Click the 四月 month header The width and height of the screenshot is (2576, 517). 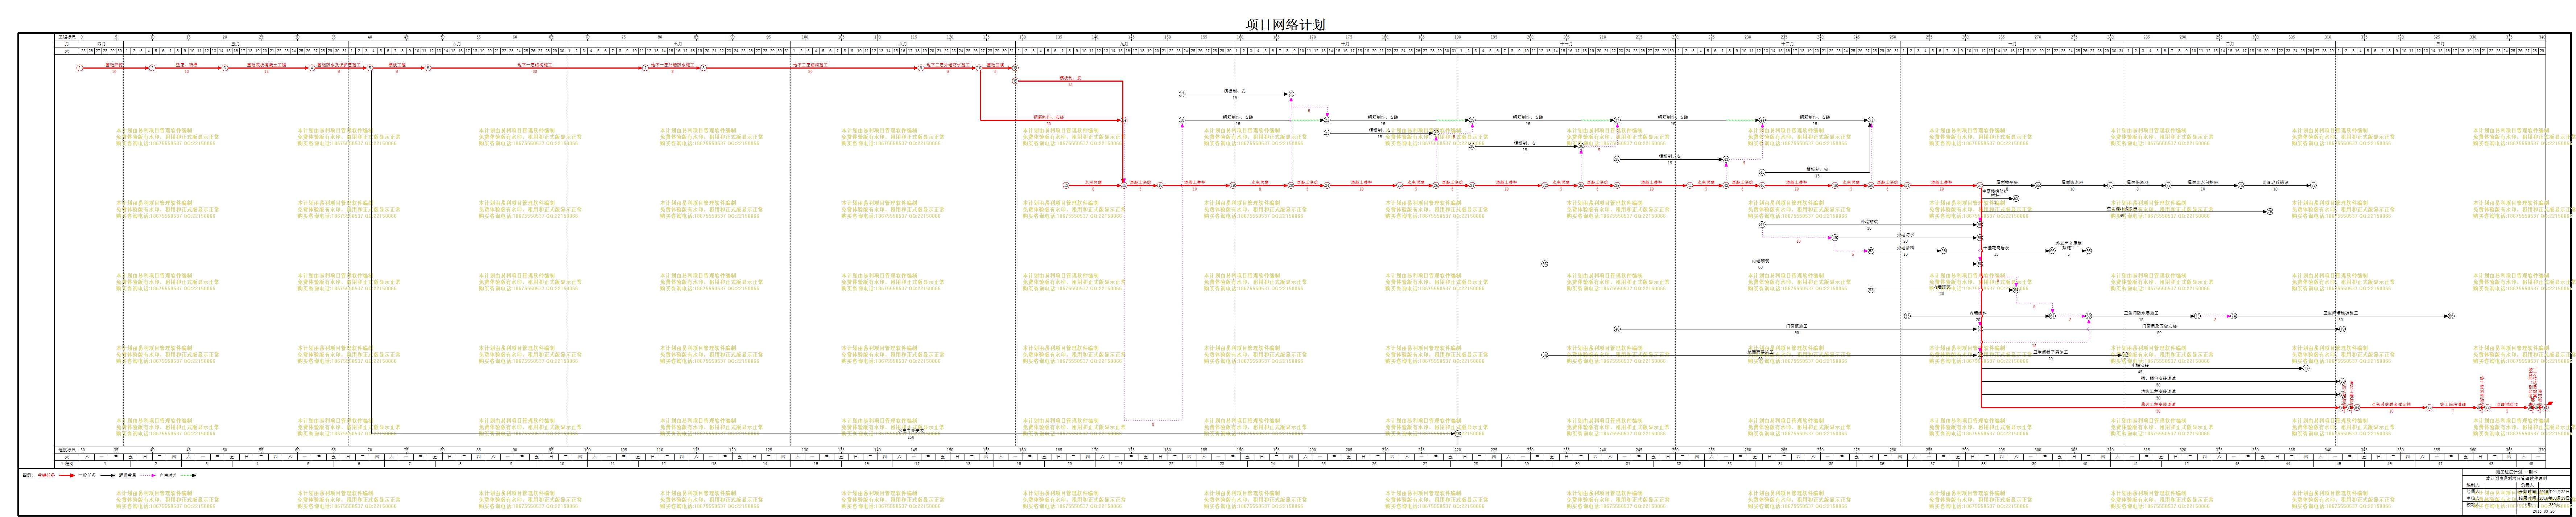coord(101,44)
